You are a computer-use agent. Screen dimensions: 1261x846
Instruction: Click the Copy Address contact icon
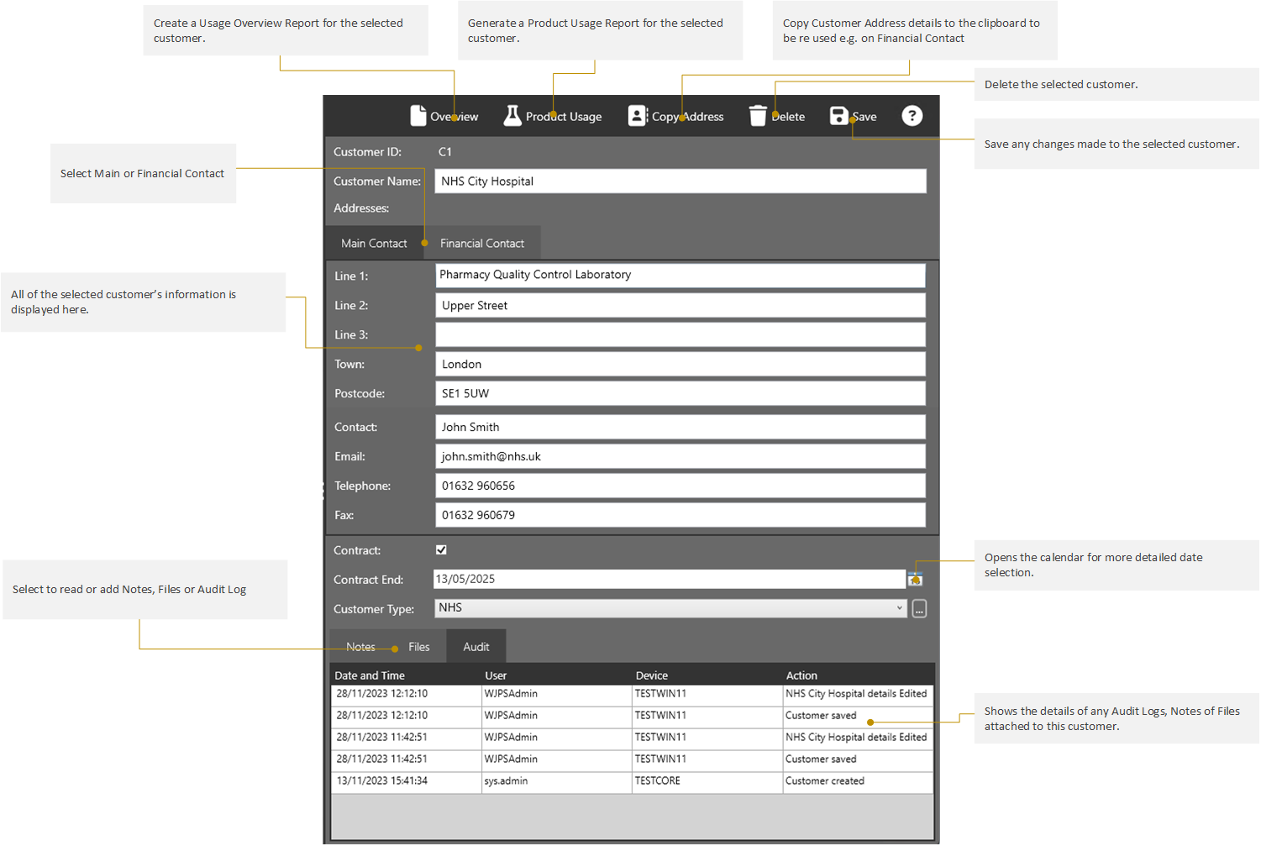(x=638, y=116)
